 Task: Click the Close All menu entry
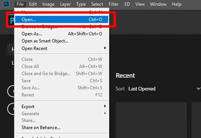tap(62, 67)
